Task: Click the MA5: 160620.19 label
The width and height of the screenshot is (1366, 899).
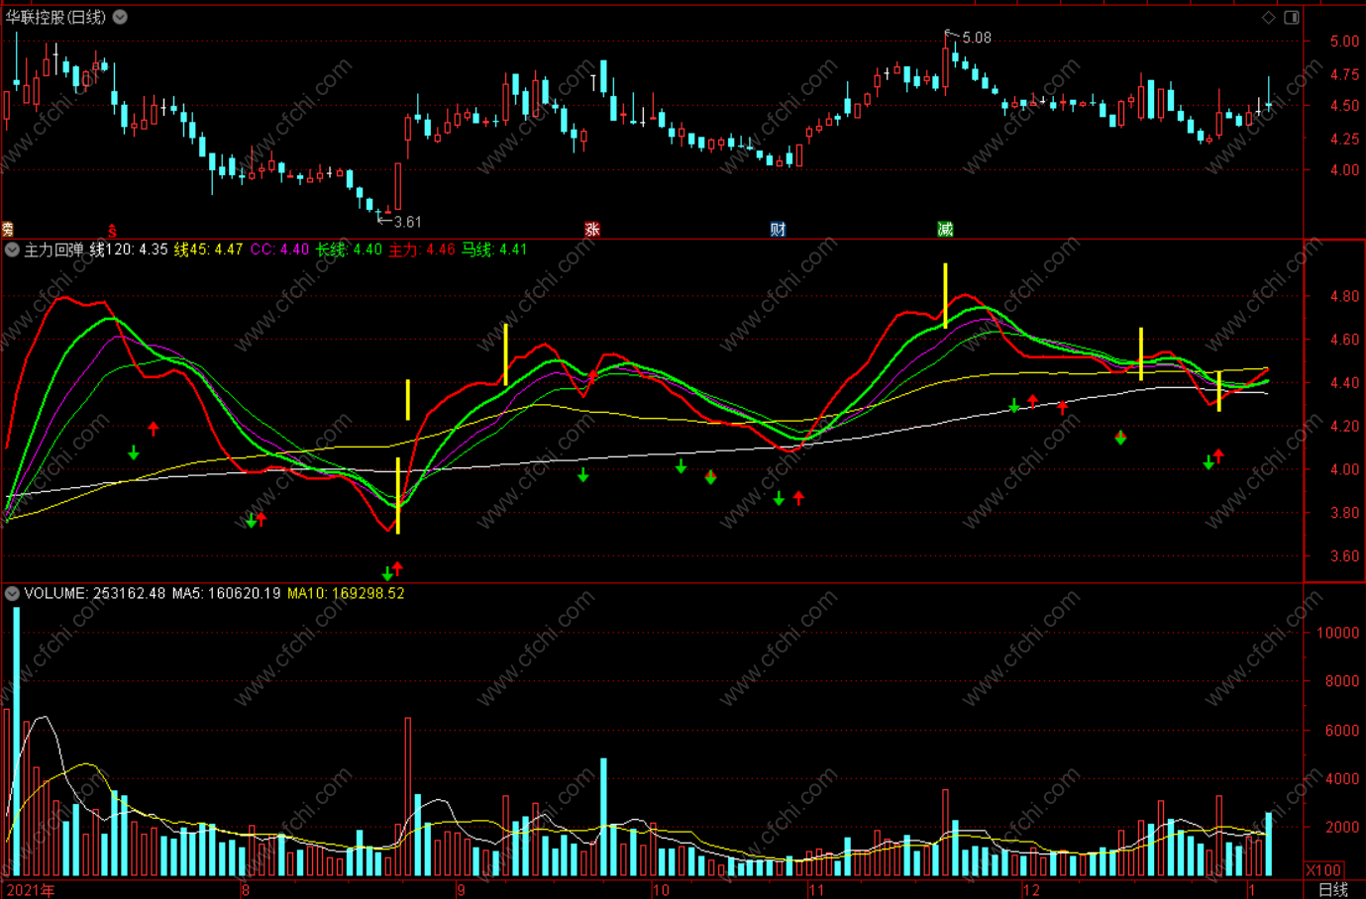Action: 226,593
